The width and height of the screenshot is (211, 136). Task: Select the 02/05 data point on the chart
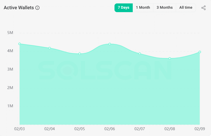point(80,54)
